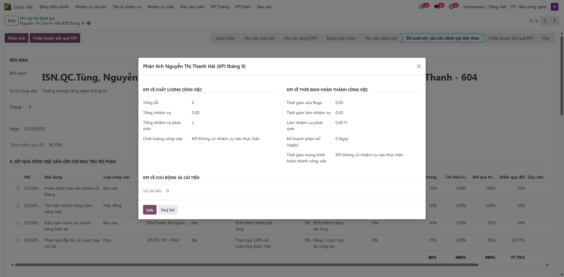The image size is (564, 277).
Task: Open the activities clock icon with badge 39
Action: tap(451, 6)
